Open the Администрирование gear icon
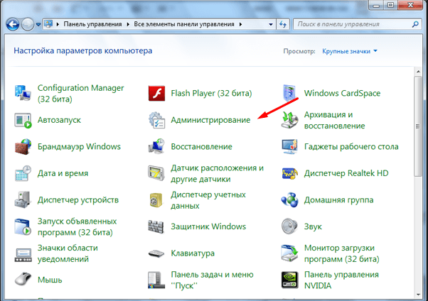This screenshot has width=428, height=301. coord(156,120)
